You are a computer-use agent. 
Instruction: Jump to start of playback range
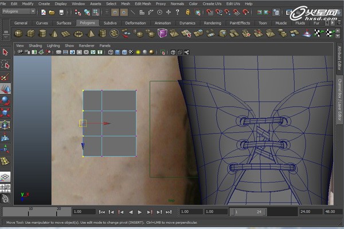pos(103,212)
